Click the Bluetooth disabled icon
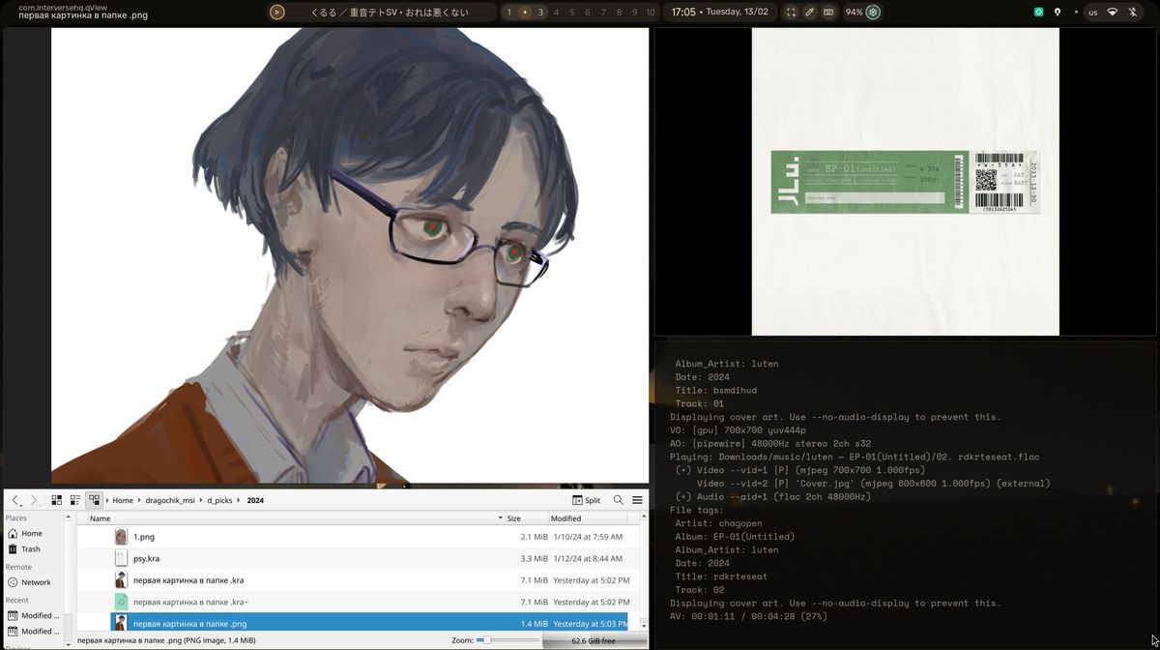The width and height of the screenshot is (1160, 650). coord(1132,13)
